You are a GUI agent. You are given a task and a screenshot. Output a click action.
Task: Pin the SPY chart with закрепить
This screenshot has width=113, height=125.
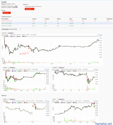pos(12,99)
